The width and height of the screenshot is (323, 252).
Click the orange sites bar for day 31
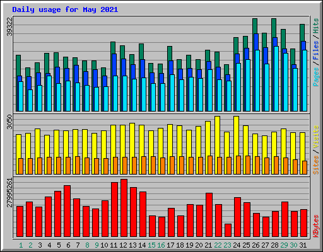[305, 168]
